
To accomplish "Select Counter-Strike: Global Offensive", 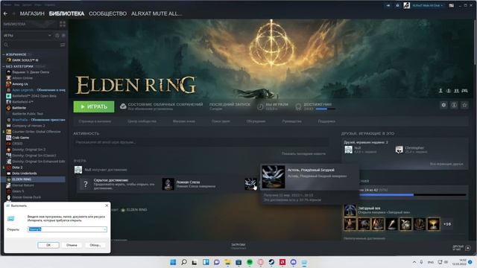I will [x=37, y=132].
